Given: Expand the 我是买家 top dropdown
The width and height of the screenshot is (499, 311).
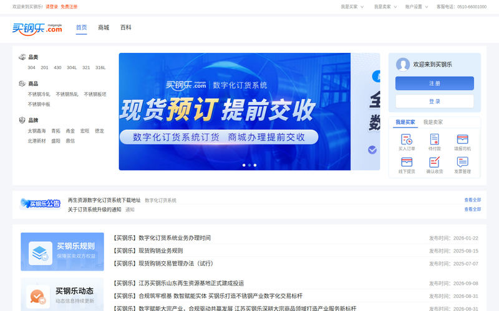Looking at the screenshot, I should [x=352, y=7].
